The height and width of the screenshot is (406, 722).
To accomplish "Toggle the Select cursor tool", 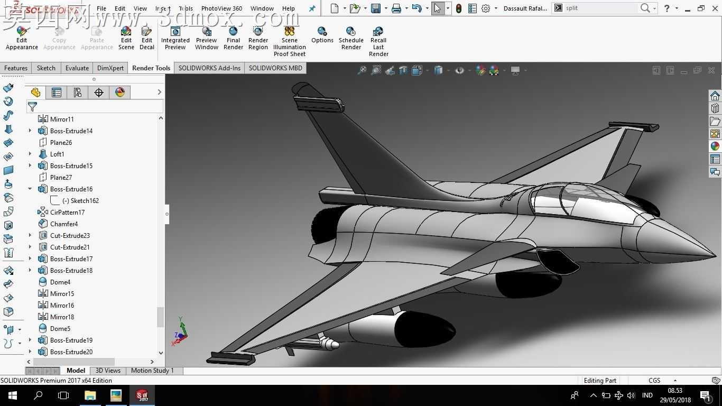I will click(438, 8).
